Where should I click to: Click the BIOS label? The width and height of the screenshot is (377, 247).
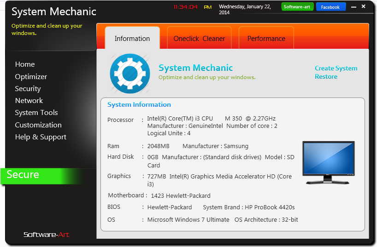114,207
